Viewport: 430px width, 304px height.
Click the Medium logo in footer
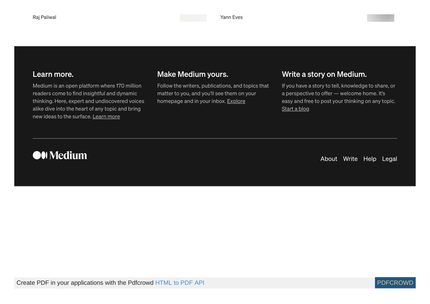(x=60, y=155)
